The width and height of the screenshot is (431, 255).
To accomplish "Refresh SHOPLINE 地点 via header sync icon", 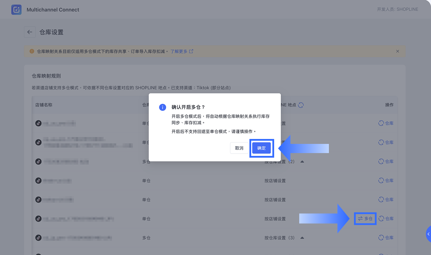I will [x=301, y=105].
